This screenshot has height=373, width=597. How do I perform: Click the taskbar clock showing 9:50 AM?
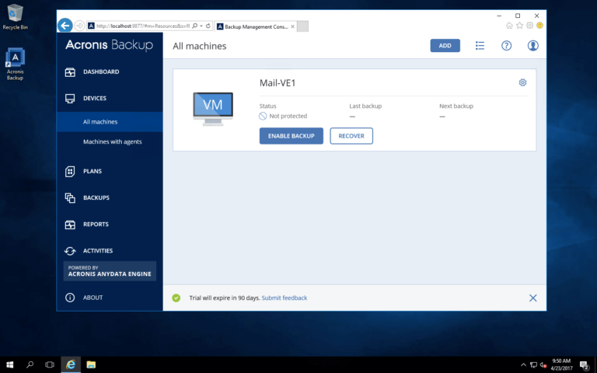click(x=561, y=364)
